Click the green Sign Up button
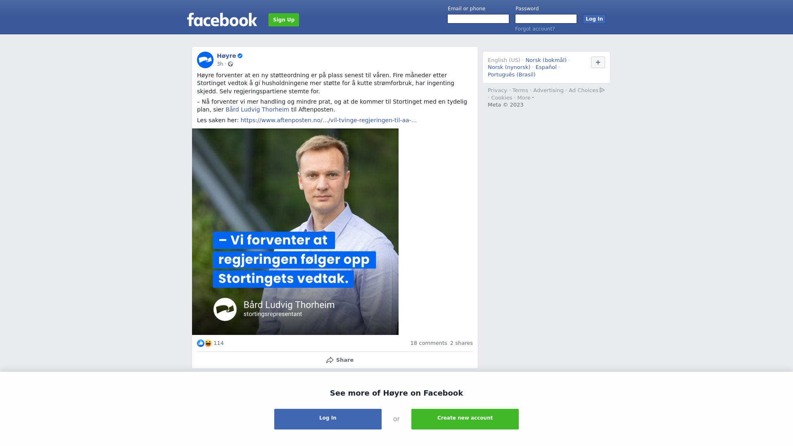The height and width of the screenshot is (446, 793). tap(284, 20)
